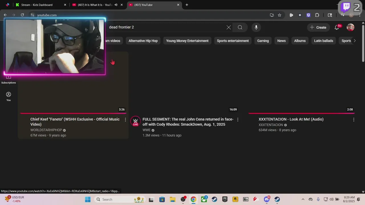The image size is (365, 205).
Task: Open OBS Studio from the taskbar
Action: (183, 199)
